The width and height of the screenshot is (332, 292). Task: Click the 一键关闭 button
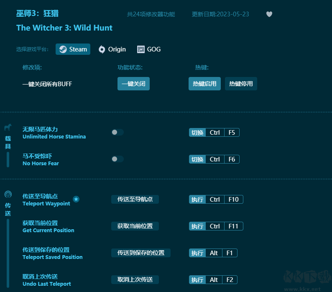pos(134,84)
